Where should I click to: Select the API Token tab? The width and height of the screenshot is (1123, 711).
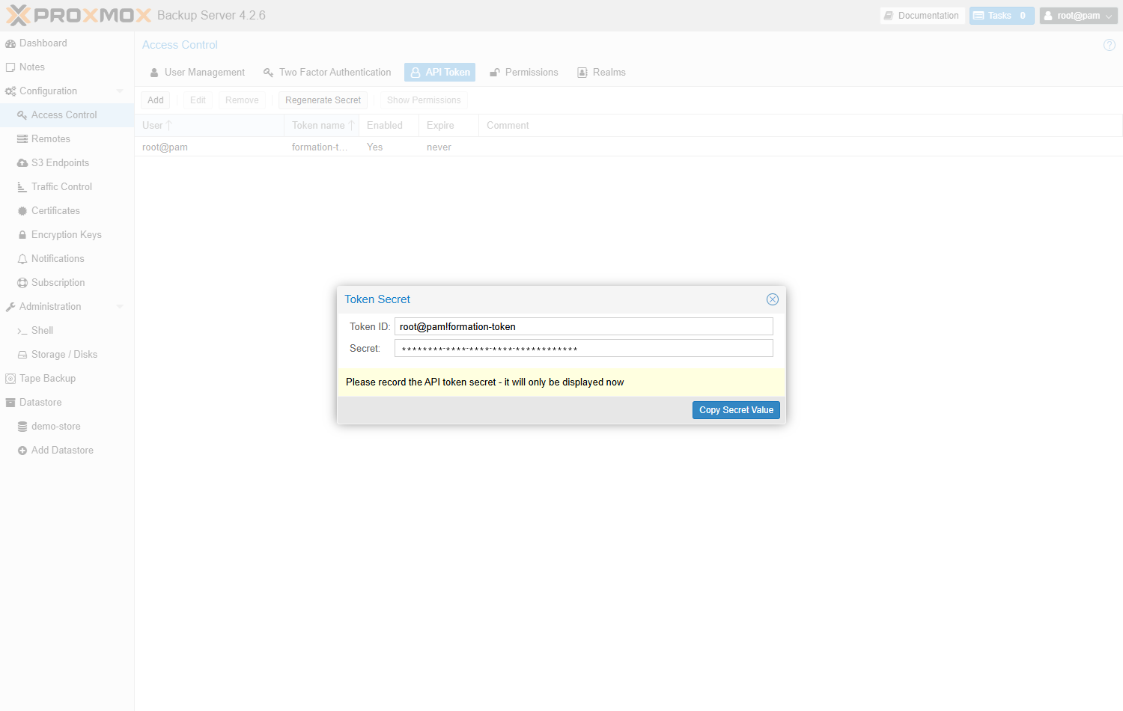tap(440, 73)
